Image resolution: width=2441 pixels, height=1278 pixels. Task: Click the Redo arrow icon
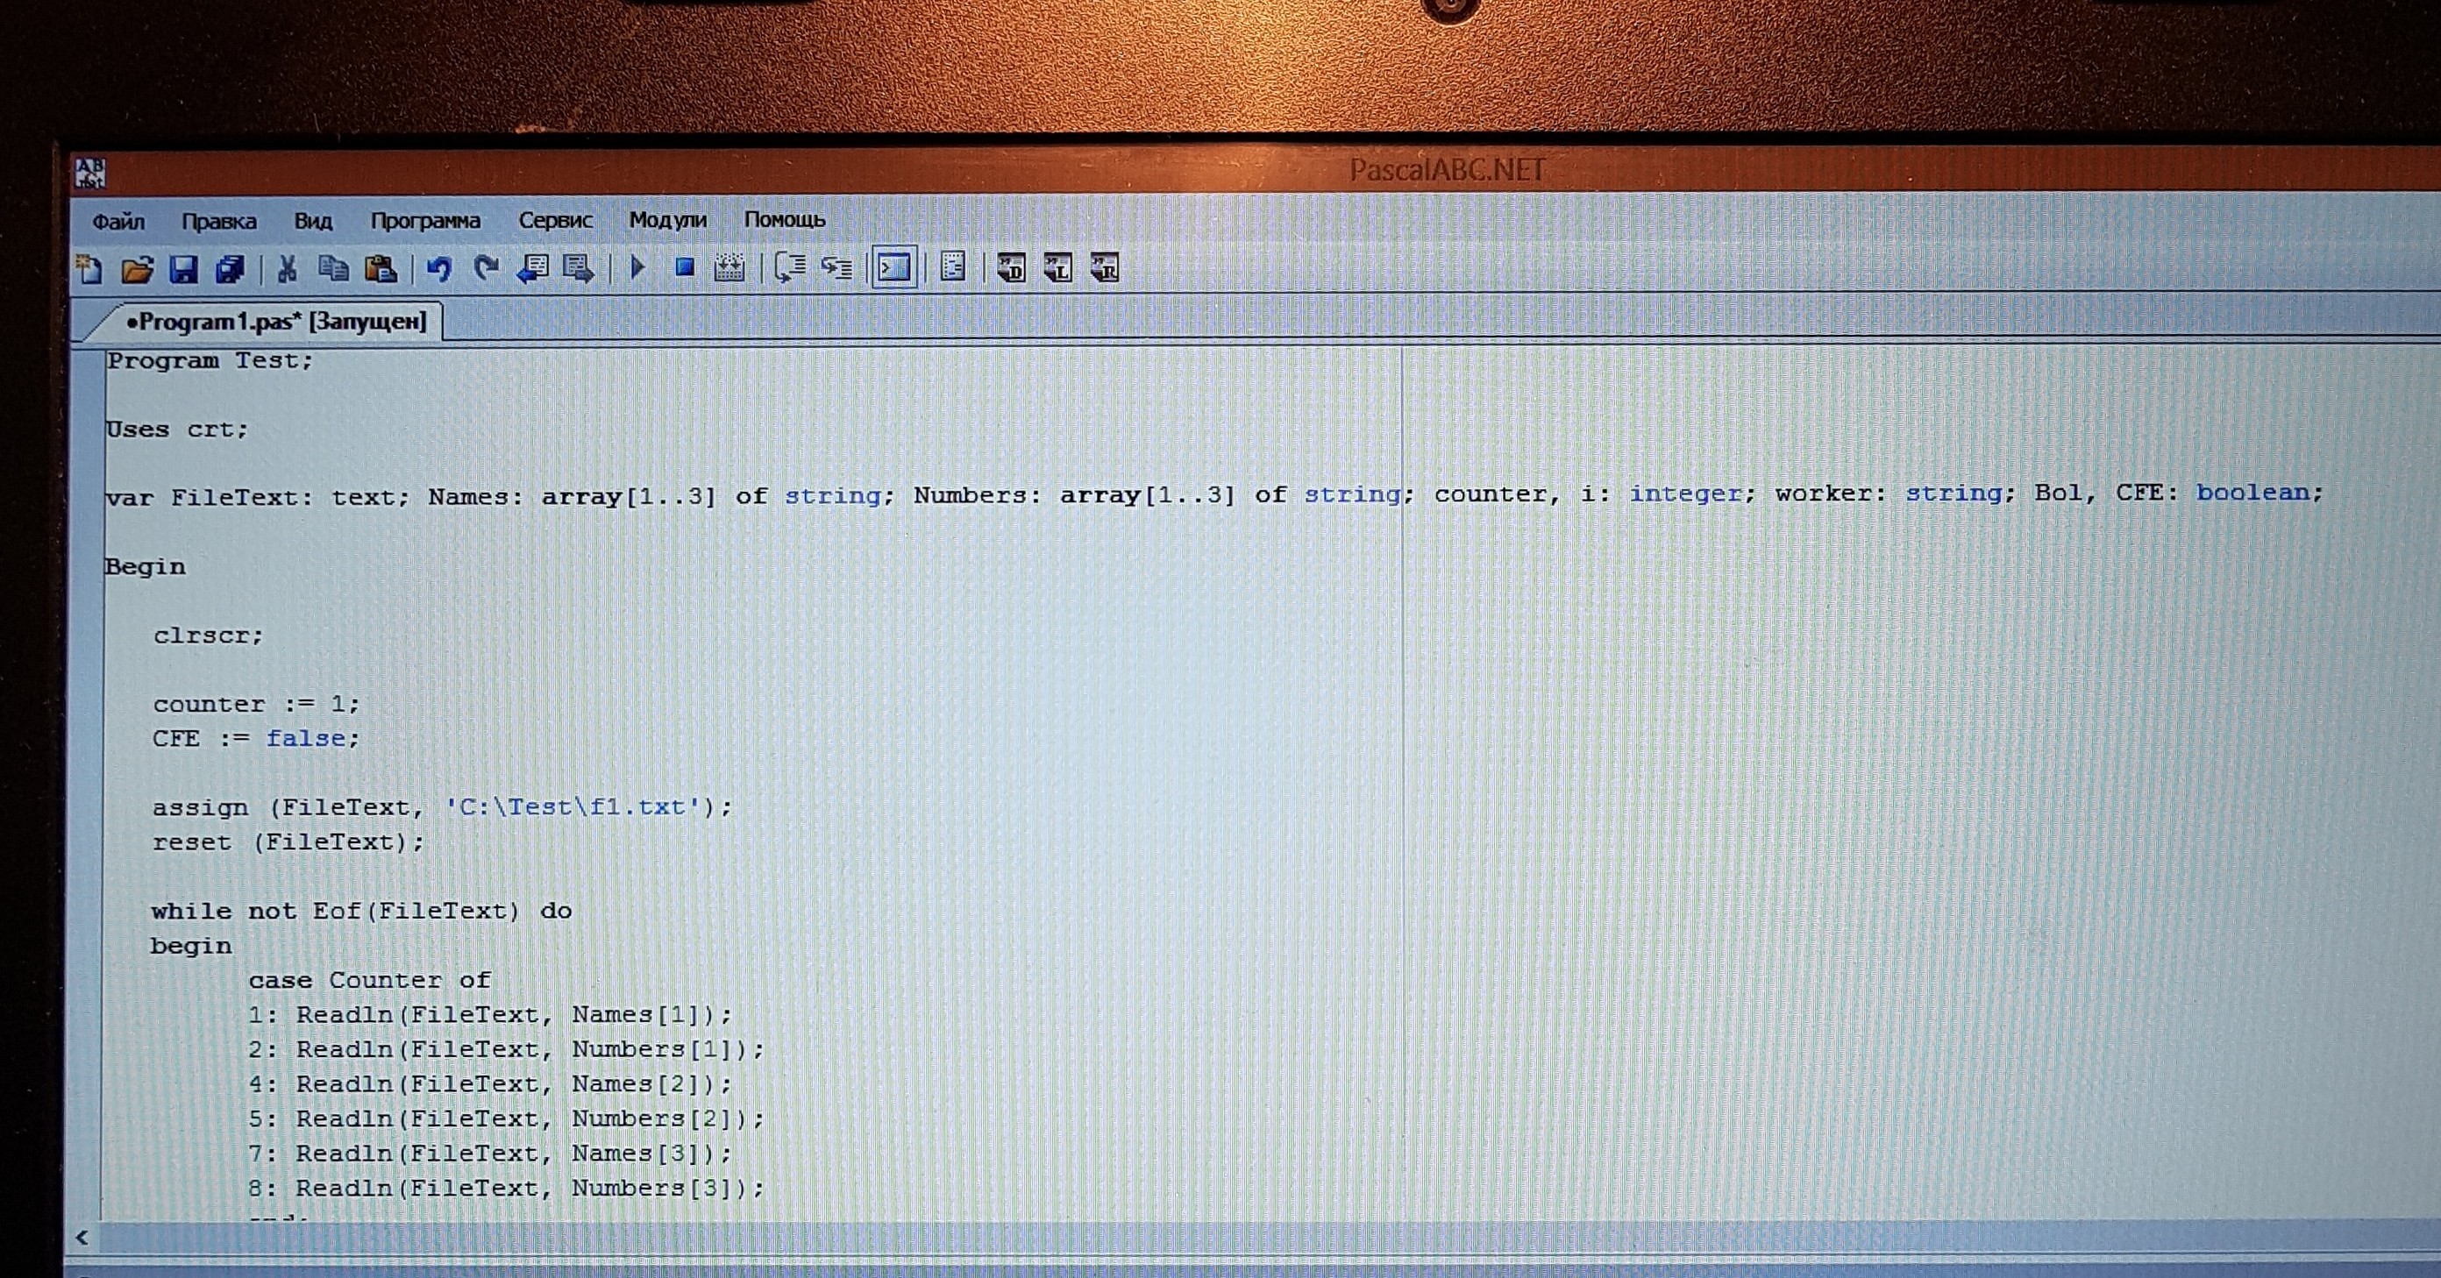(x=486, y=270)
